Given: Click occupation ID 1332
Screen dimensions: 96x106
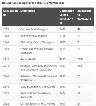Looking at the screenshot, I should pyautogui.click(x=6, y=36).
